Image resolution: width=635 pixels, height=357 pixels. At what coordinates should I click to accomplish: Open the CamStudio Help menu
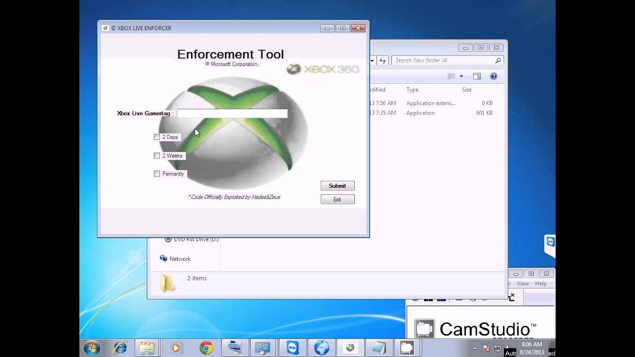click(x=541, y=284)
